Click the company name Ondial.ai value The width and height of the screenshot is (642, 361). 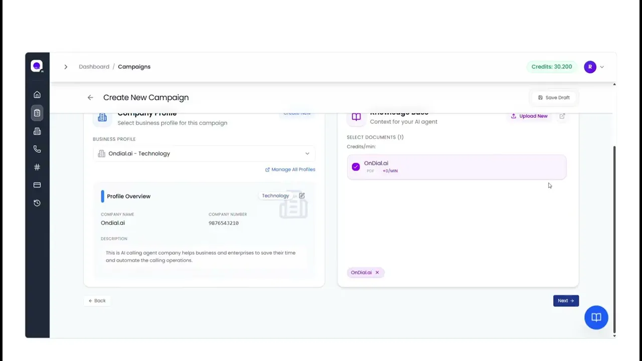click(x=113, y=223)
